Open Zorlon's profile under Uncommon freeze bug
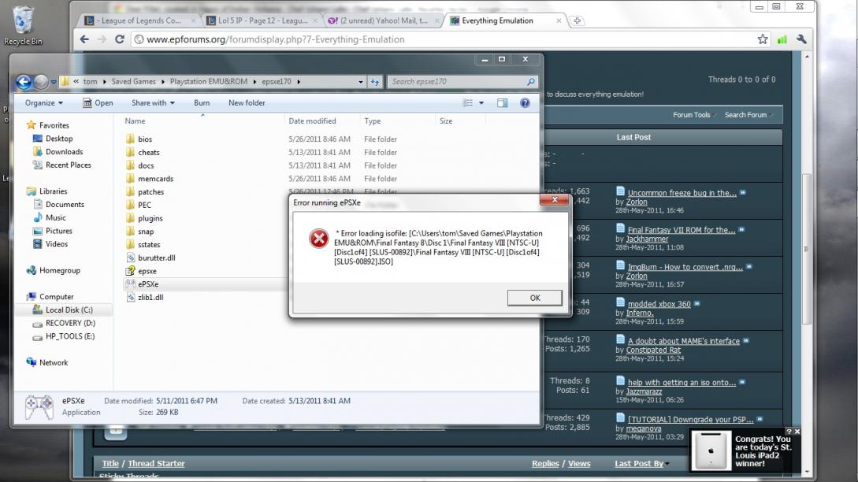The width and height of the screenshot is (858, 482). [x=637, y=202]
